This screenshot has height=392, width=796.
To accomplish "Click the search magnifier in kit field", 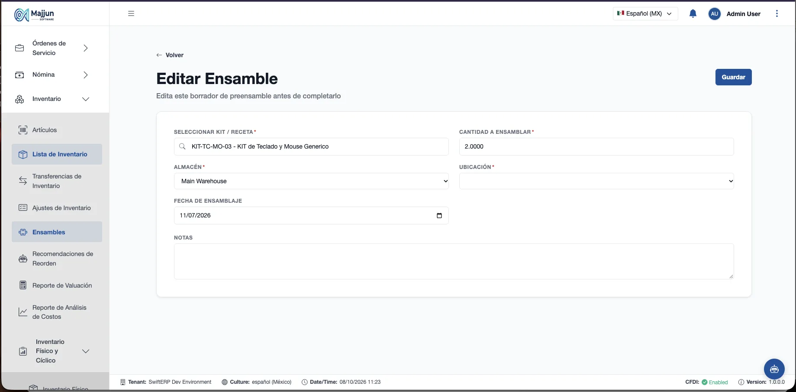I will (182, 146).
